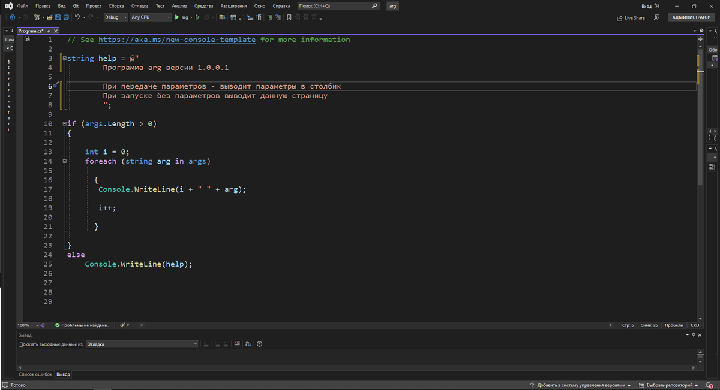Click the clear all output icon
This screenshot has height=390, width=720.
(237, 344)
